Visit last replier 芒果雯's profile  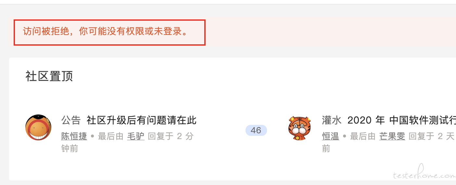click(x=392, y=136)
